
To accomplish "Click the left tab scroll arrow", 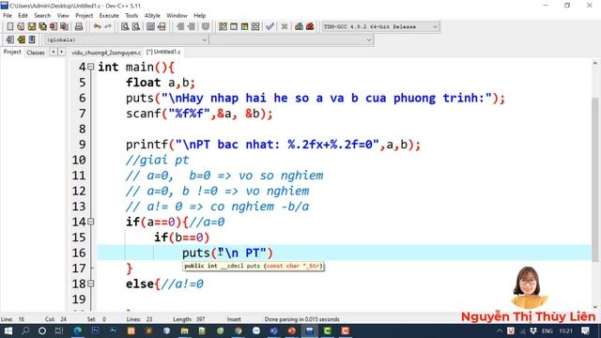I will coord(54,52).
